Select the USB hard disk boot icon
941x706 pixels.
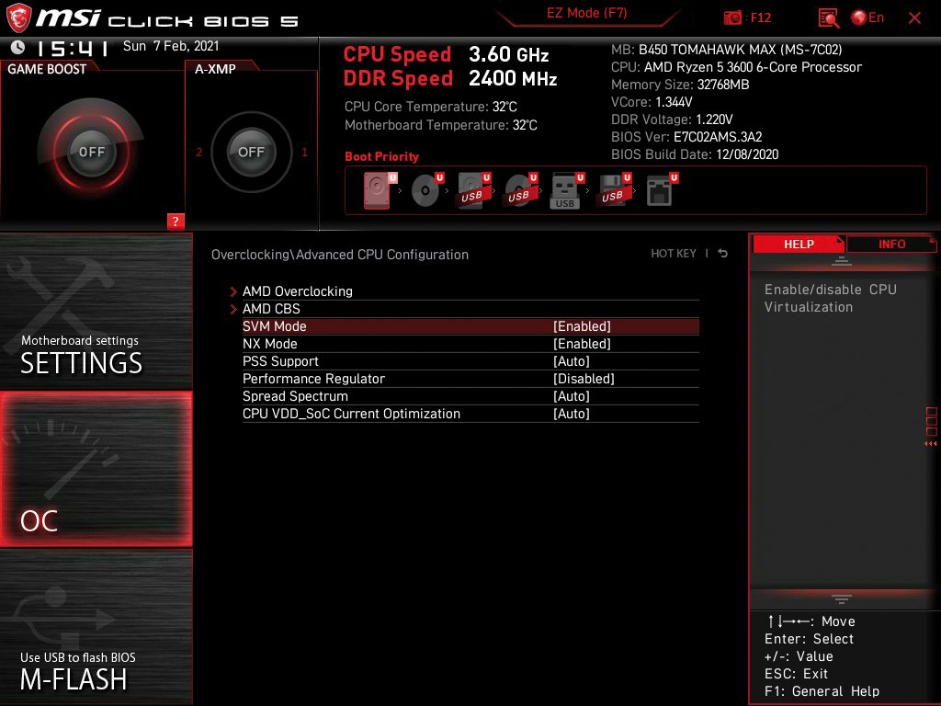coord(473,191)
